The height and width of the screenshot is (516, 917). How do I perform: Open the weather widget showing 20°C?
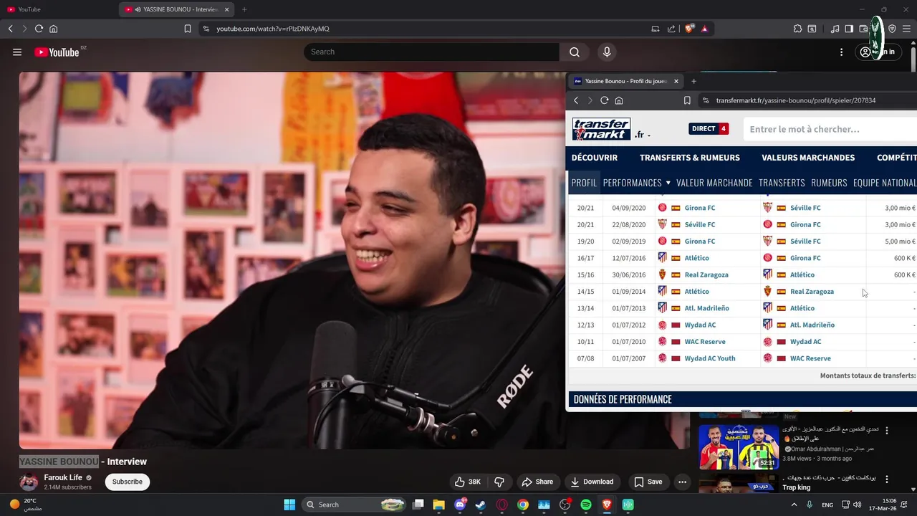pos(24,505)
